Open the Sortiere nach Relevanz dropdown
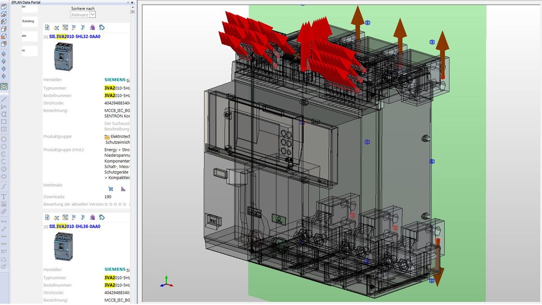The height and width of the screenshot is (305, 542). click(83, 14)
